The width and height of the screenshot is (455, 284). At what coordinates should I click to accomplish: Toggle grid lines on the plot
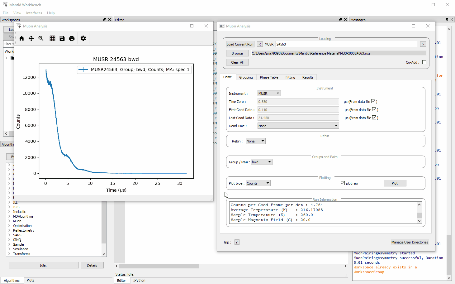pos(52,38)
